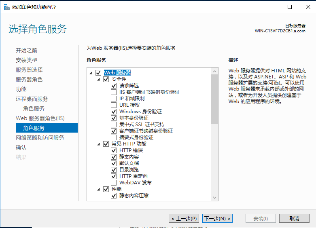Collapse the 常见 HTTP 功能 node
Screen dimensions: 316x228
(99, 144)
